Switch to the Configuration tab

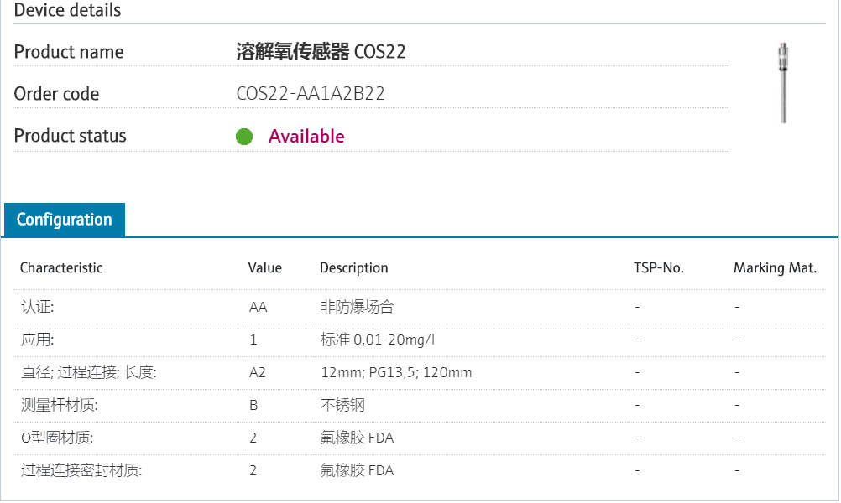tap(65, 220)
